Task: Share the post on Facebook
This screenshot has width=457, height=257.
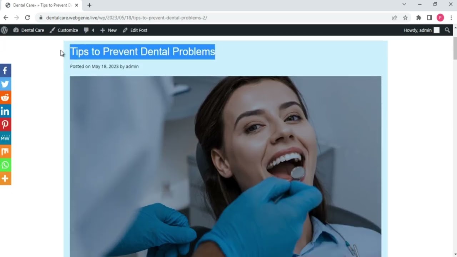Action: [5, 71]
